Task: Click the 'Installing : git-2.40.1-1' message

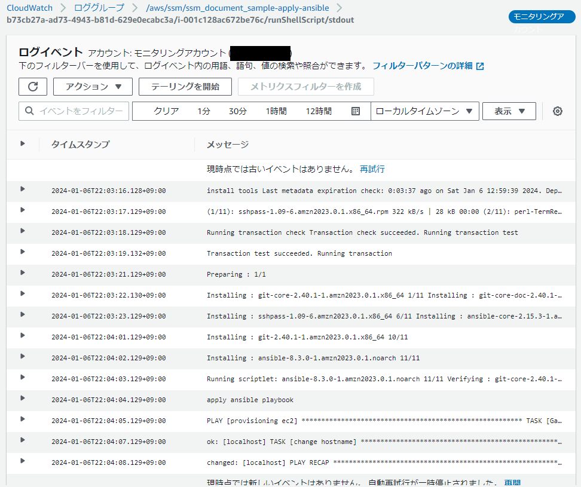Action: (x=307, y=337)
